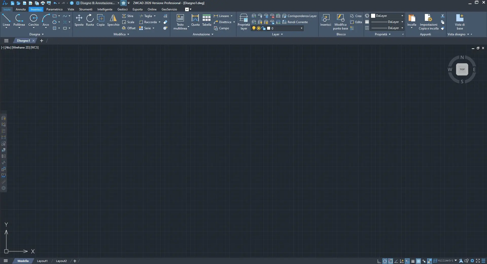Image resolution: width=487 pixels, height=264 pixels.
Task: Click the Specchio mirror tool
Action: point(113,20)
